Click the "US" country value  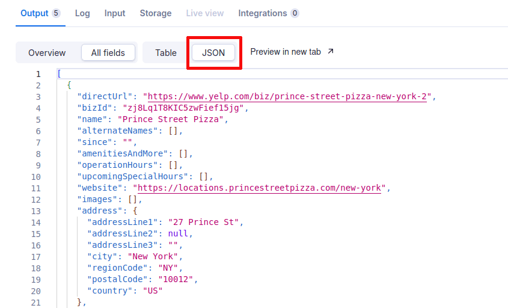pos(153,291)
